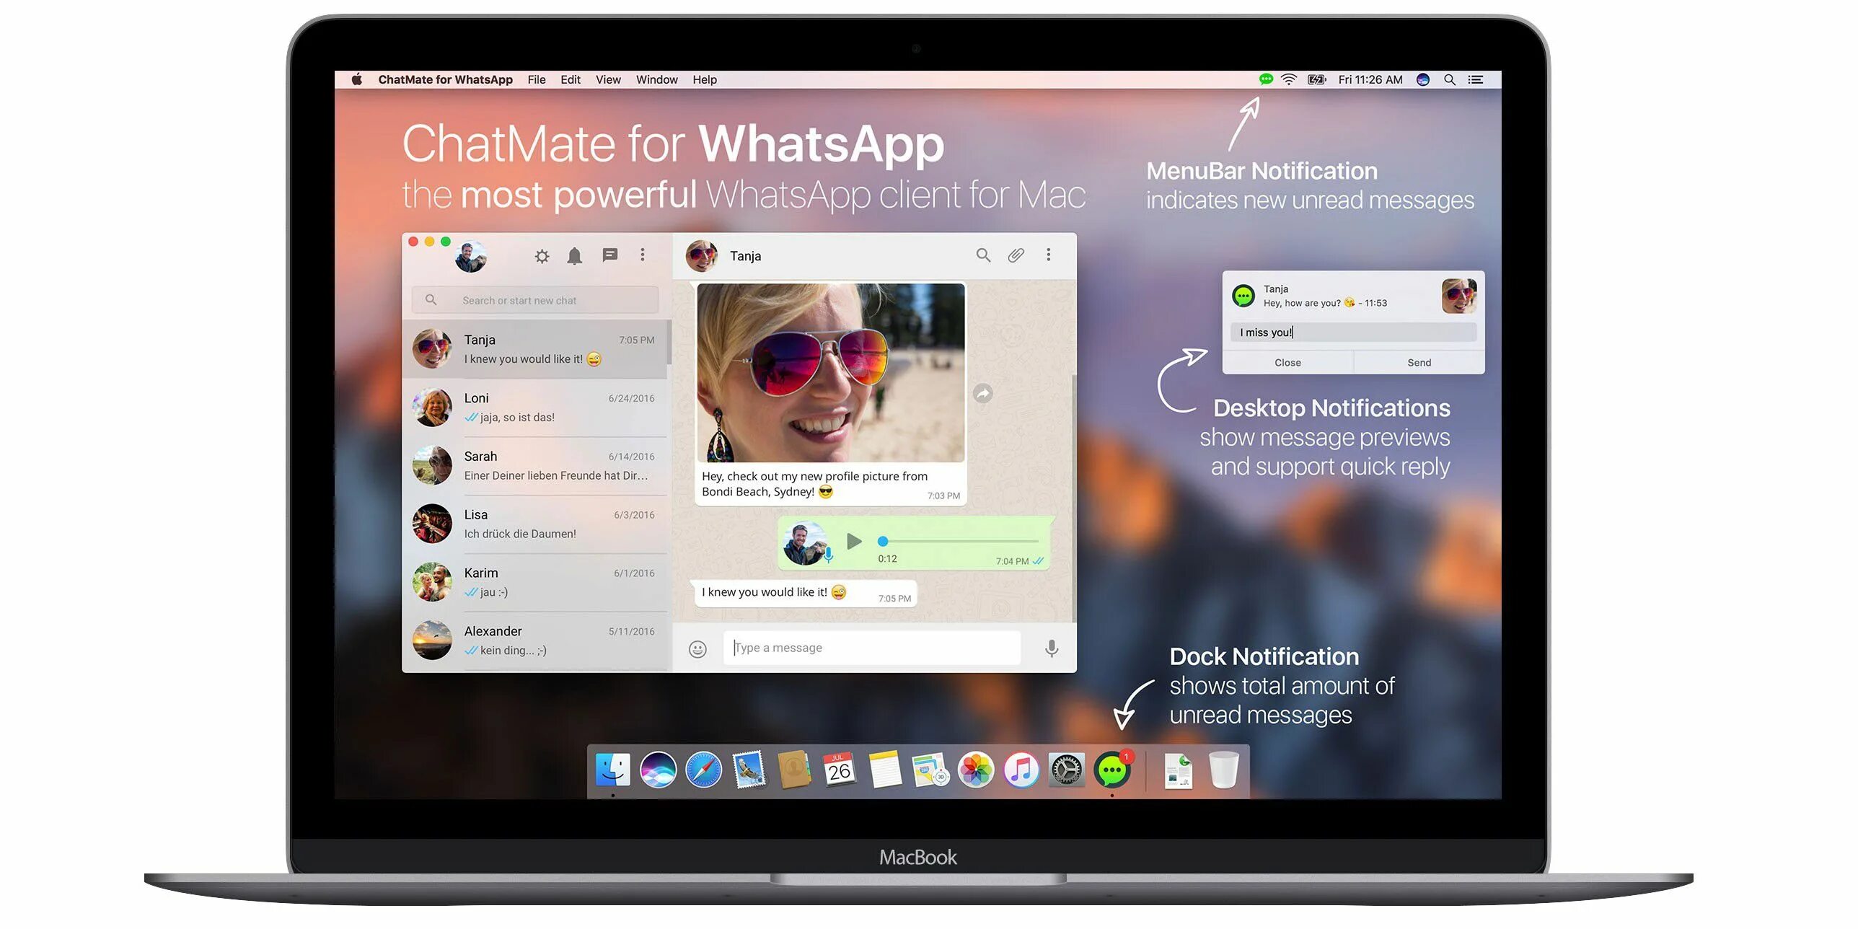This screenshot has height=929, width=1858.
Task: Click ChatMate icon in the Dock
Action: (1111, 771)
